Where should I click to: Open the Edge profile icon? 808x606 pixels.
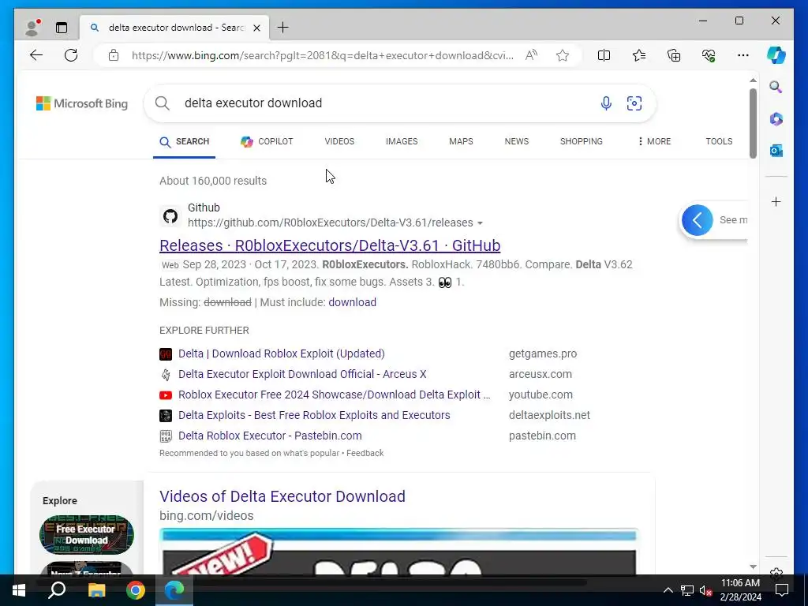32,28
